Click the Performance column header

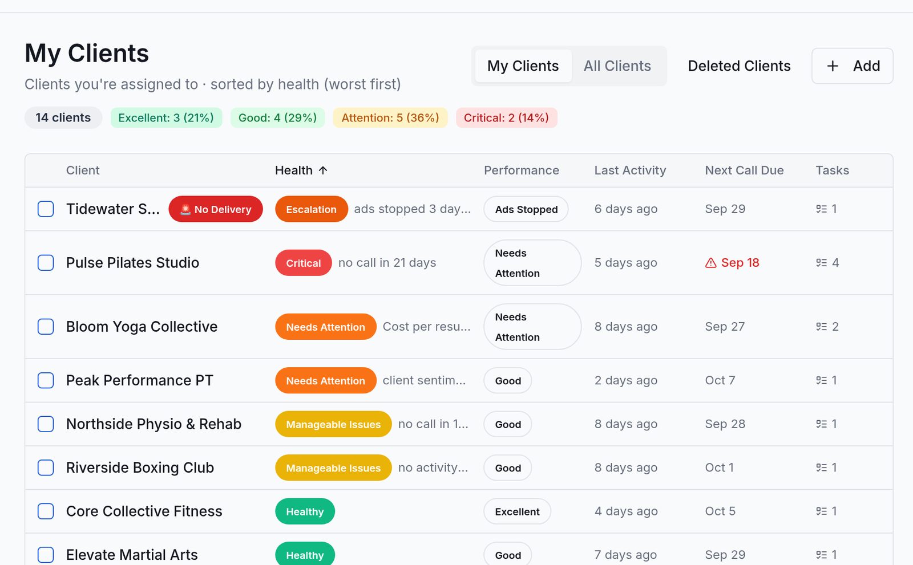point(522,170)
